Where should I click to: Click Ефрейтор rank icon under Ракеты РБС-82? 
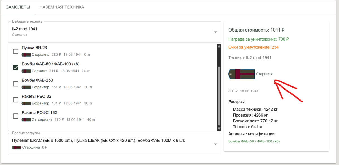[26, 103]
